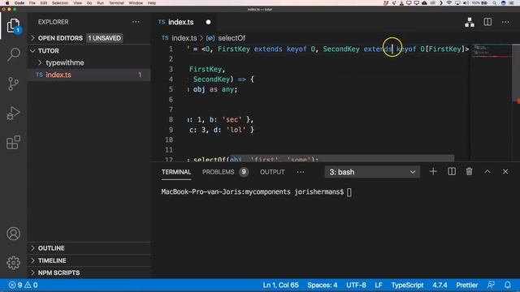The image size is (520, 292).
Task: Switch to the Terminal tab
Action: click(x=176, y=172)
